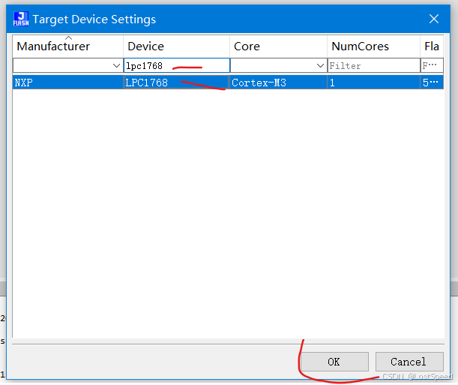
Task: Focus the truncated Flash filter field
Action: pos(432,66)
